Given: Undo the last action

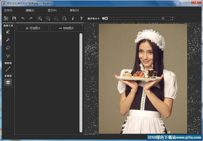Looking at the screenshot, I should 23,18.
